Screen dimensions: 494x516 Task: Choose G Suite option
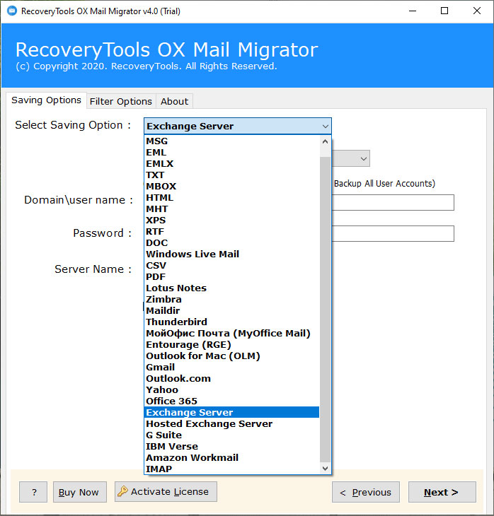(x=232, y=435)
